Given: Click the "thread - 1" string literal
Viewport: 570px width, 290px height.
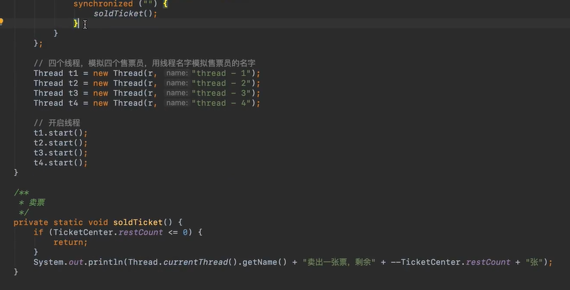Looking at the screenshot, I should [x=222, y=73].
